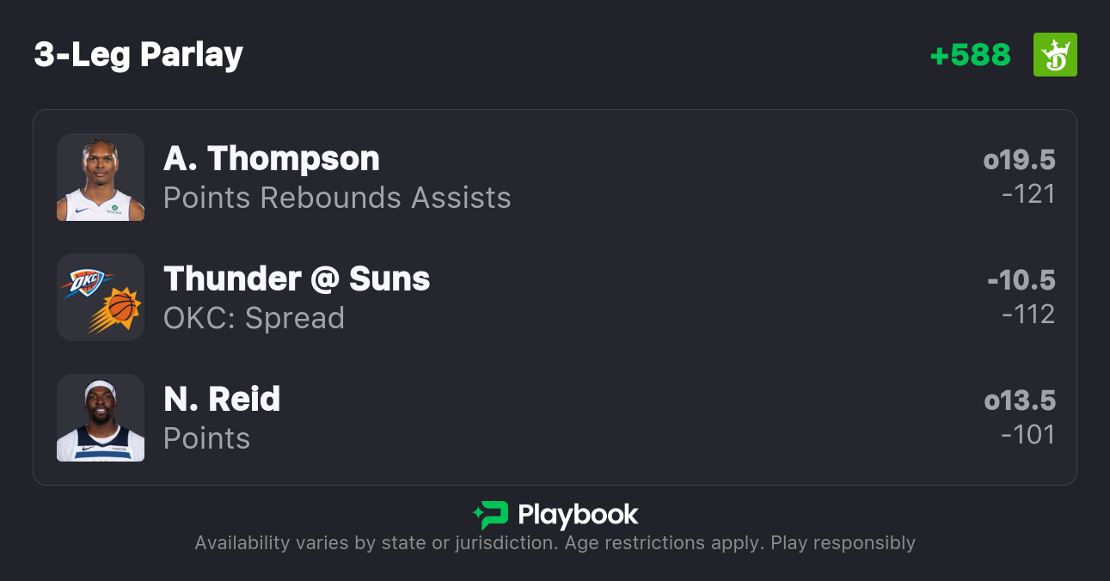Click the +588 parlay odds
Viewport: 1110px width, 581px height.
click(971, 55)
